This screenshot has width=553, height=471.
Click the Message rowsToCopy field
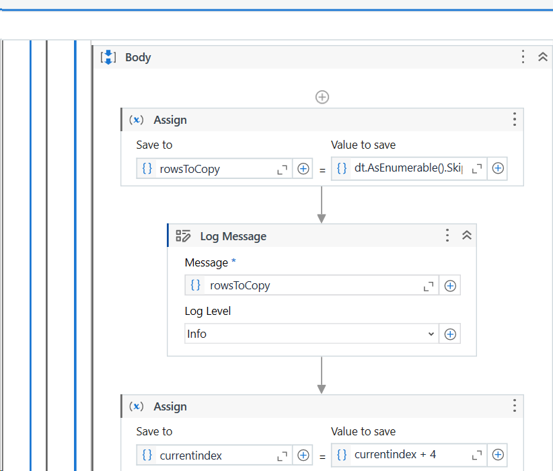click(x=311, y=285)
